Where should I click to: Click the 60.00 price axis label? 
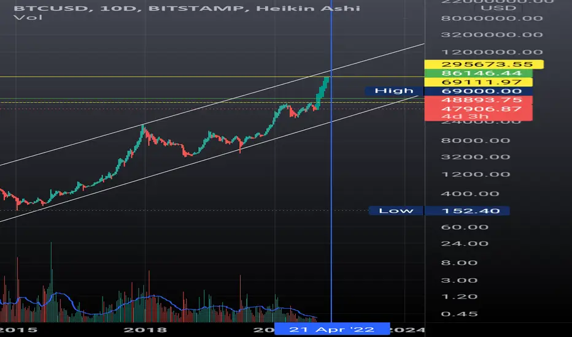pyautogui.click(x=465, y=227)
